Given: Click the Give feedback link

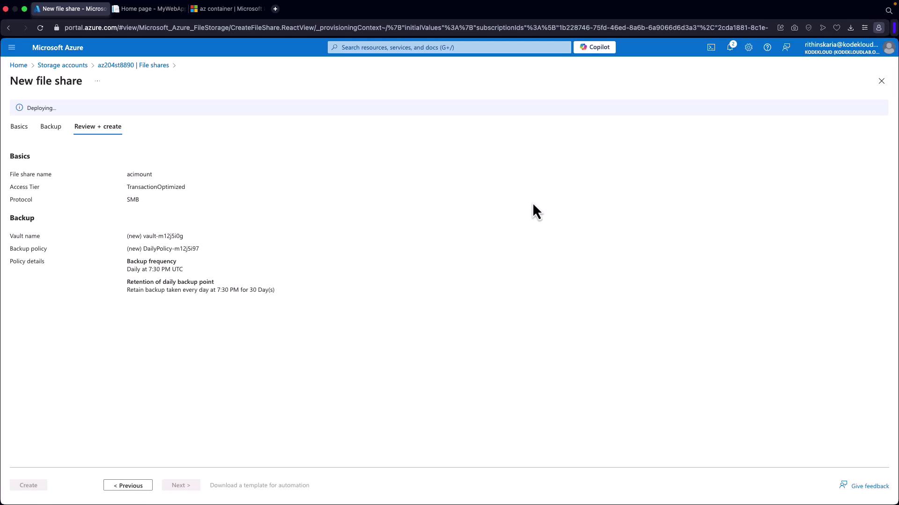Looking at the screenshot, I should pyautogui.click(x=864, y=486).
